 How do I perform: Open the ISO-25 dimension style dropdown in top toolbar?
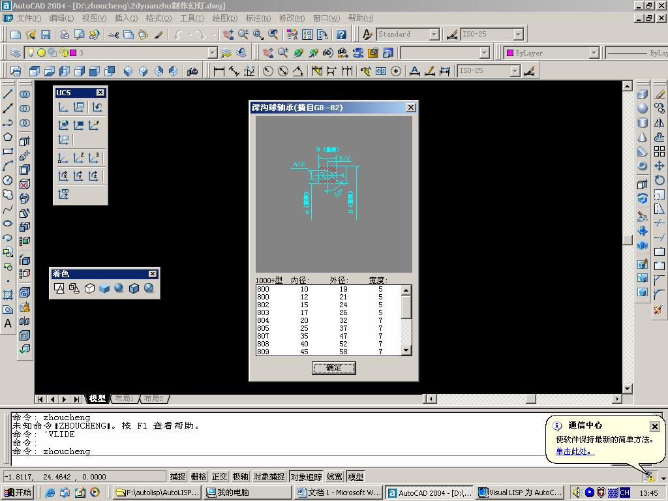click(x=518, y=35)
